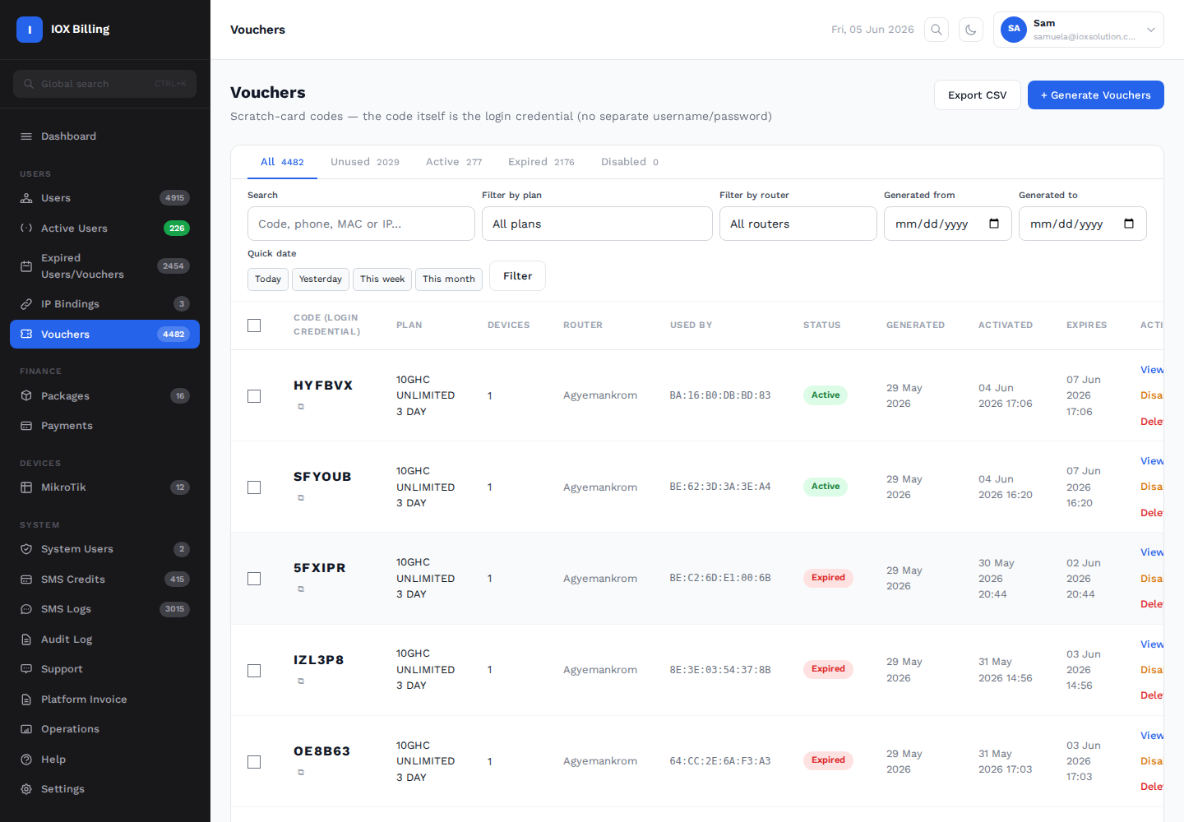Open the All routers filter dropdown

(798, 224)
